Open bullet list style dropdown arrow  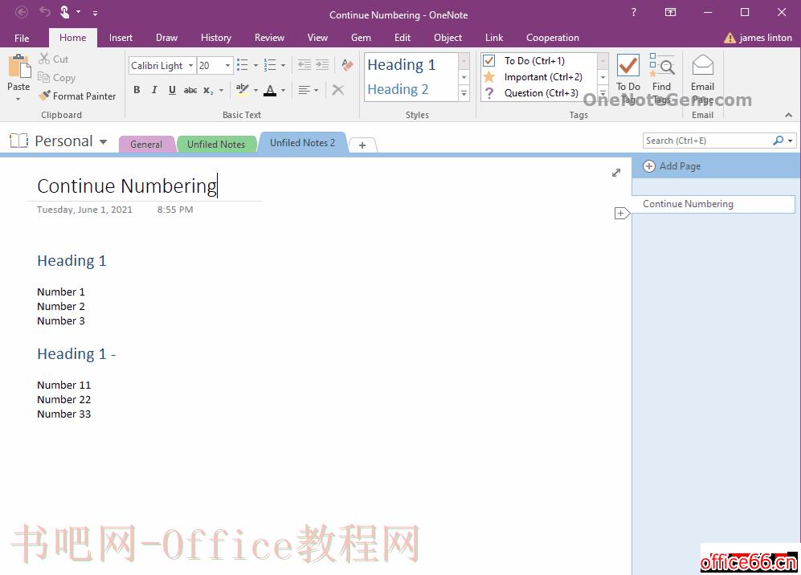(256, 65)
